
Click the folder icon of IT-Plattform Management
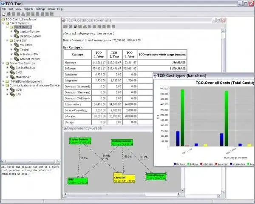pyautogui.click(x=7, y=81)
